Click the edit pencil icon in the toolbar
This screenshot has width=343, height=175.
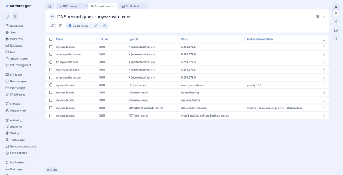click(96, 26)
